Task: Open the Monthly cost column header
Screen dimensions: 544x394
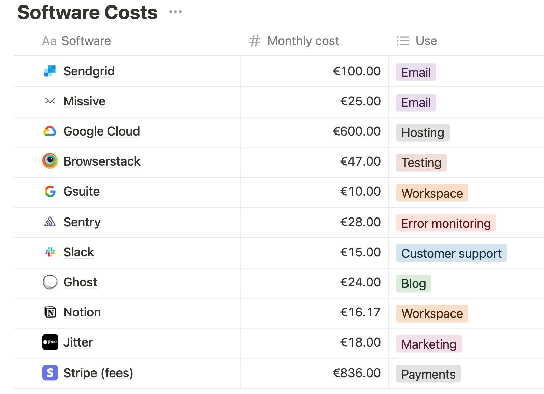Action: point(302,41)
